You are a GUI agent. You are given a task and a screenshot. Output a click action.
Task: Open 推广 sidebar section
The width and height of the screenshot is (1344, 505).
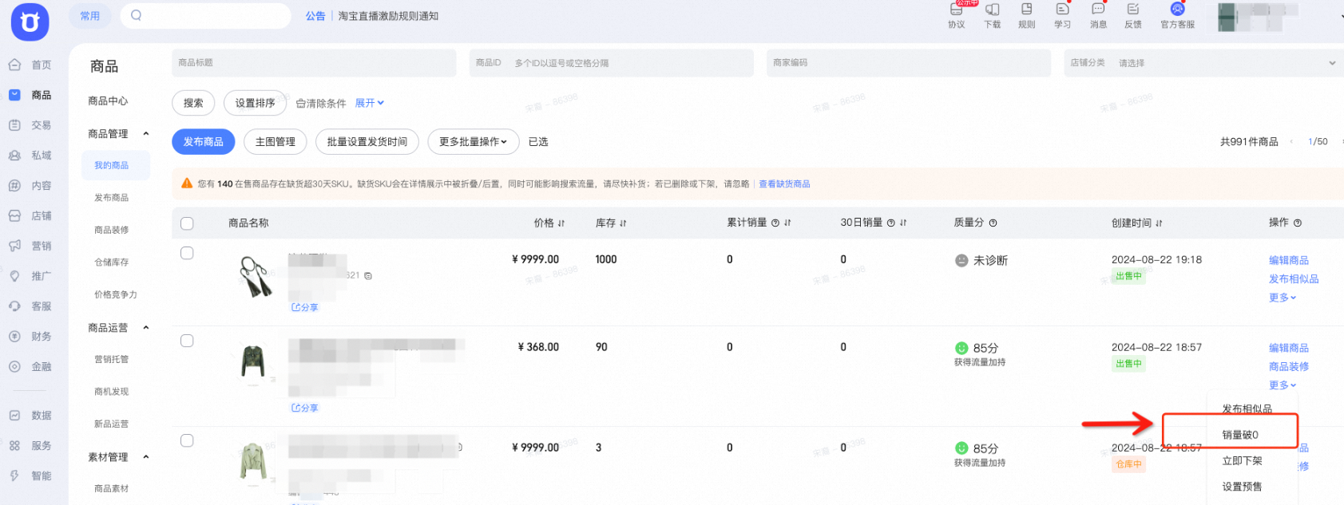coord(30,276)
